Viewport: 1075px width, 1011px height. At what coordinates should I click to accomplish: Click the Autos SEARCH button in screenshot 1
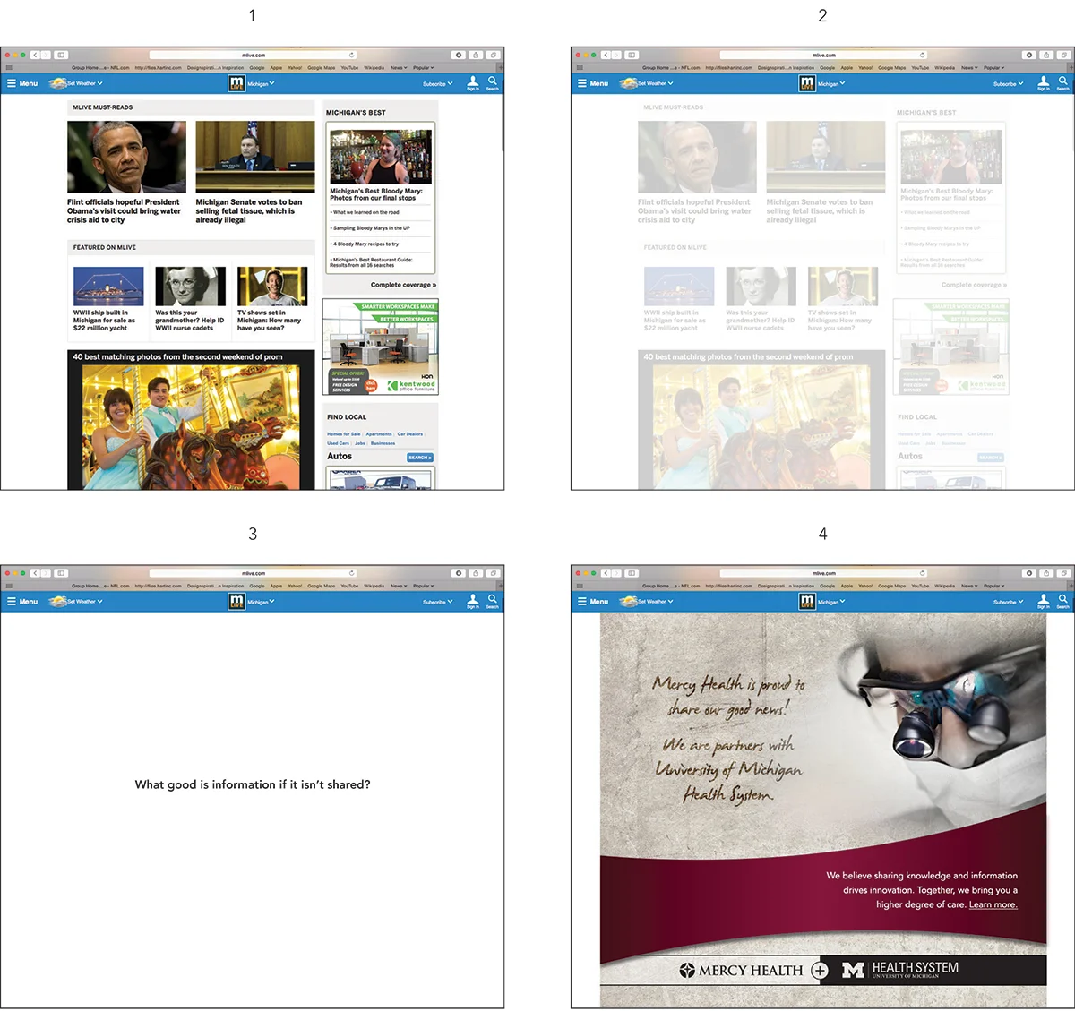click(x=420, y=458)
